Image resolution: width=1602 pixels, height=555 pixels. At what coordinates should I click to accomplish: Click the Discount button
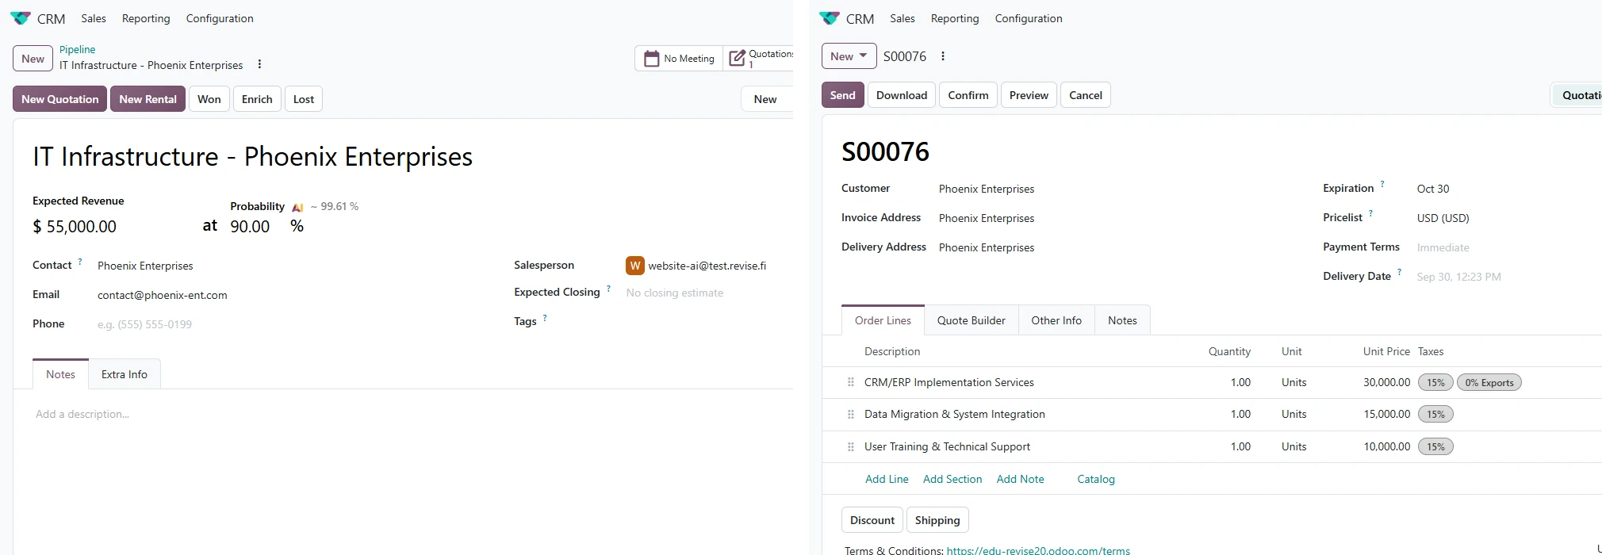click(x=872, y=520)
